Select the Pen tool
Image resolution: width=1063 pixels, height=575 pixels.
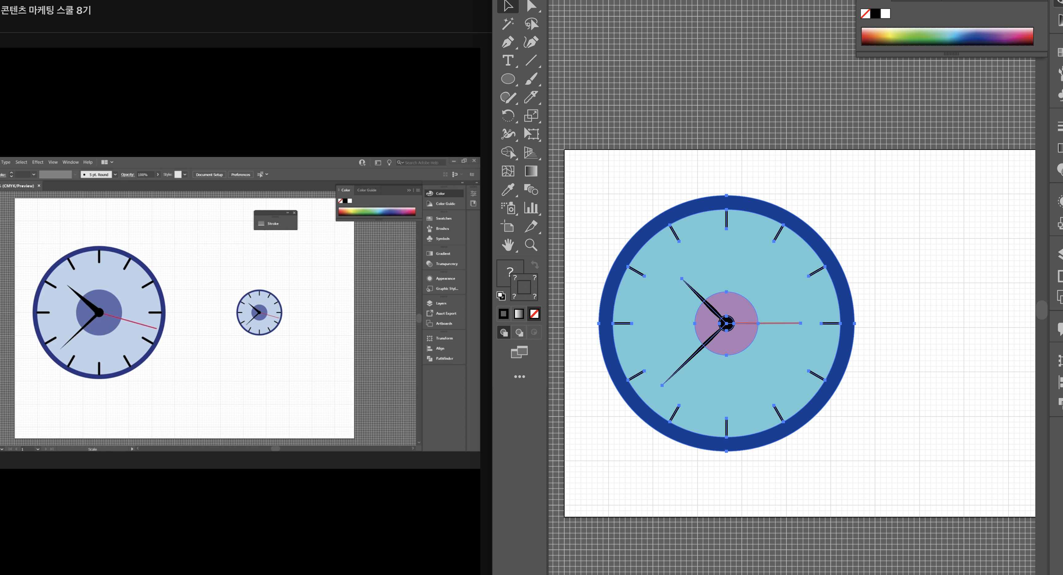click(x=508, y=42)
